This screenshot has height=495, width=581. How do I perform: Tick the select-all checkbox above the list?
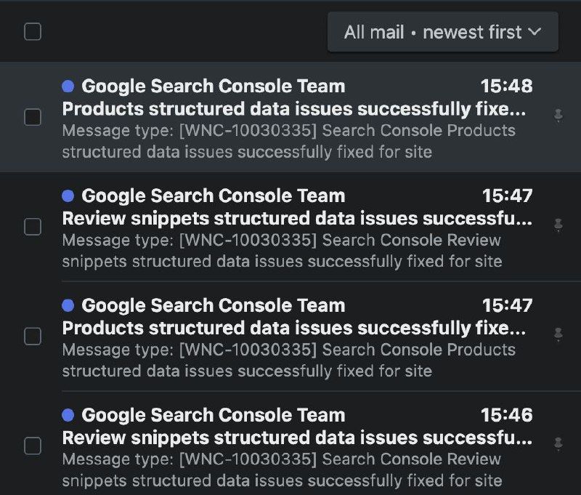pos(33,31)
